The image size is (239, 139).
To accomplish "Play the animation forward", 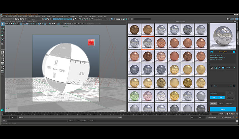I will pos(229,114).
